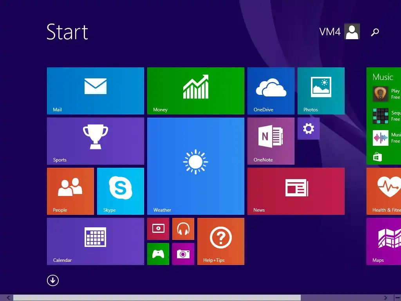Select the guitar app thumbnail in Music
The height and width of the screenshot is (301, 401).
click(x=380, y=94)
